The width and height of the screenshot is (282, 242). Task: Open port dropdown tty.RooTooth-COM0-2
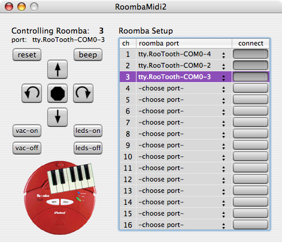coord(184,65)
